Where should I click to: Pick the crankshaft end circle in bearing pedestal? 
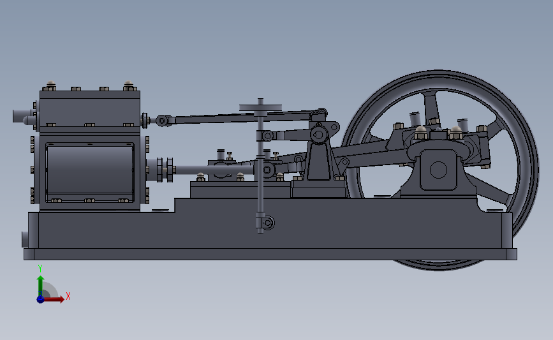(438, 170)
